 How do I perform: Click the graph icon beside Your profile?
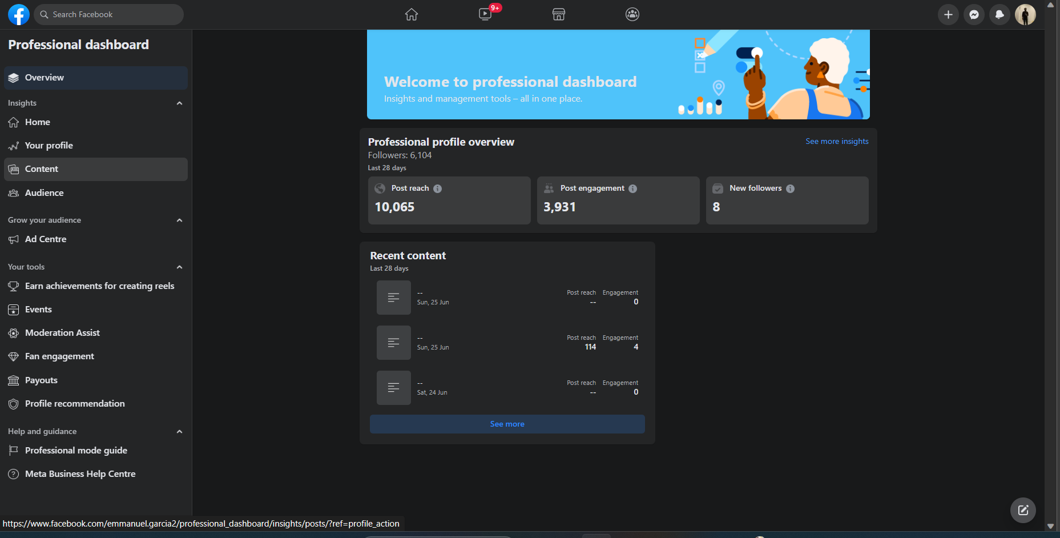(14, 146)
